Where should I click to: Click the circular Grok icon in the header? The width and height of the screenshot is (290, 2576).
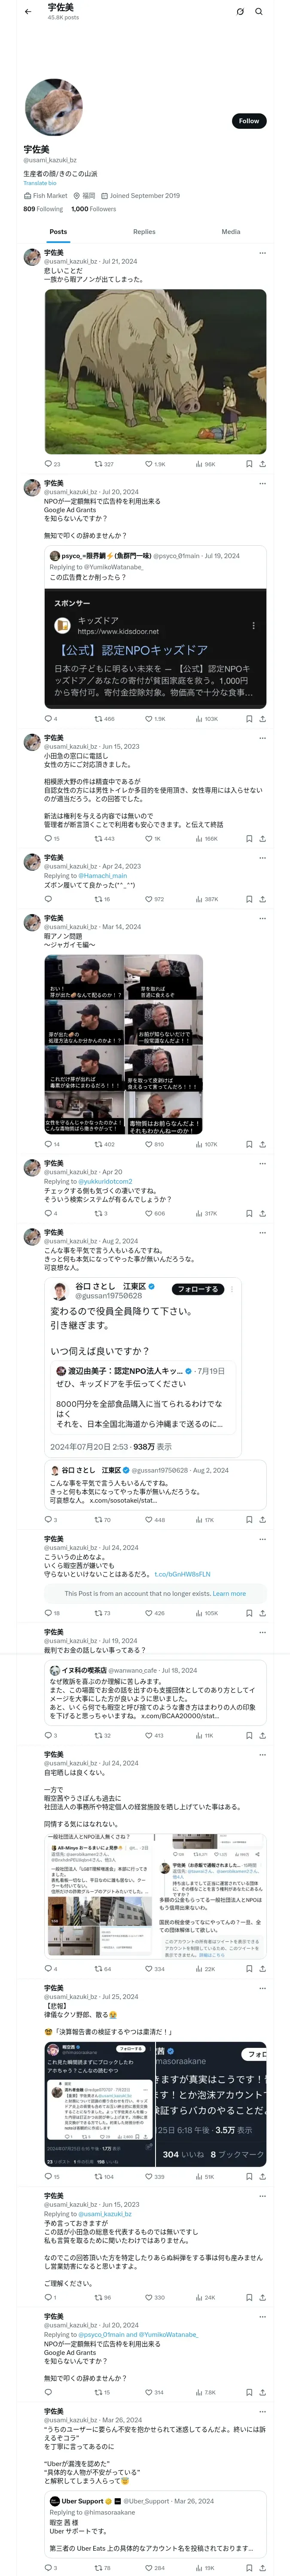240,12
